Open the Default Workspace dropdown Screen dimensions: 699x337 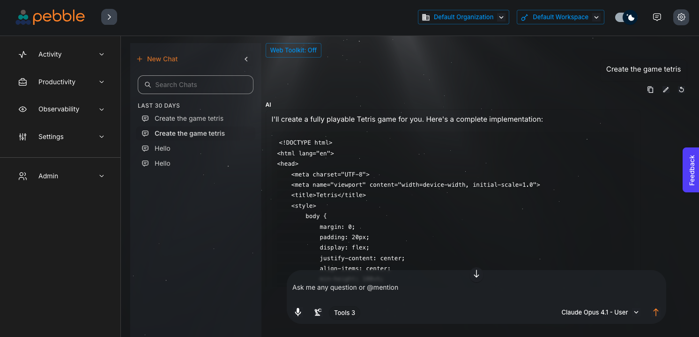(560, 17)
